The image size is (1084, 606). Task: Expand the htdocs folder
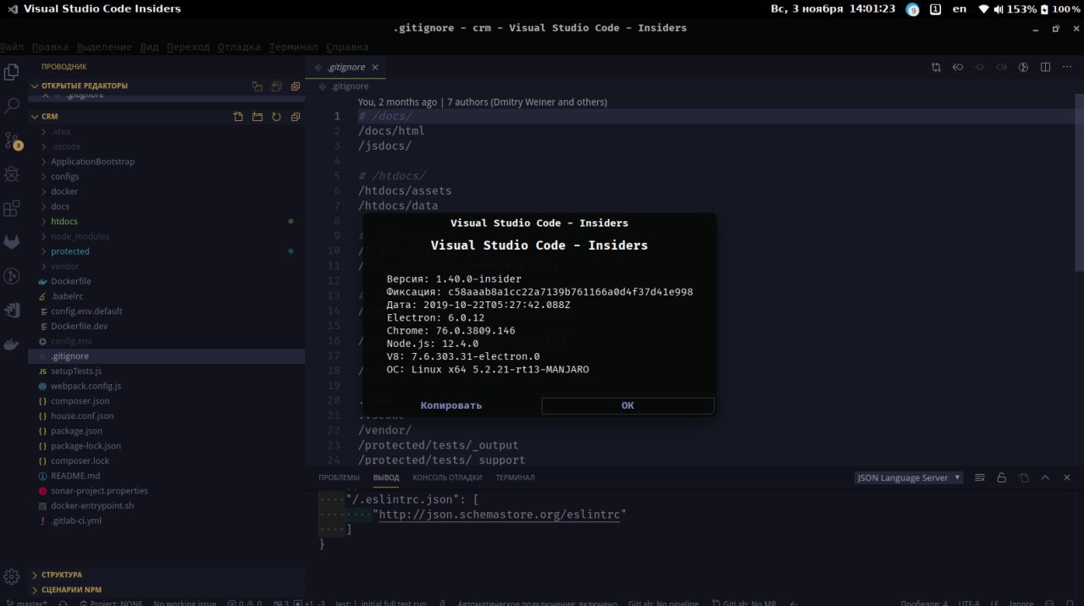coord(166,222)
